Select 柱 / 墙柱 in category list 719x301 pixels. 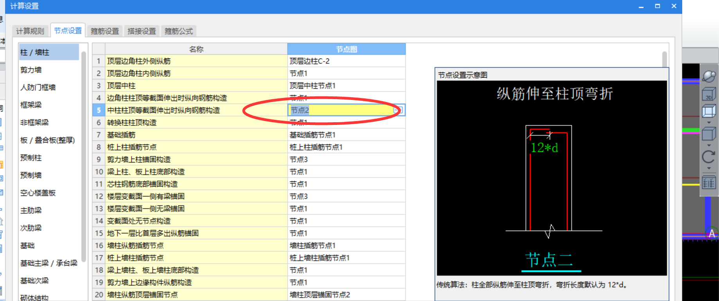click(49, 52)
